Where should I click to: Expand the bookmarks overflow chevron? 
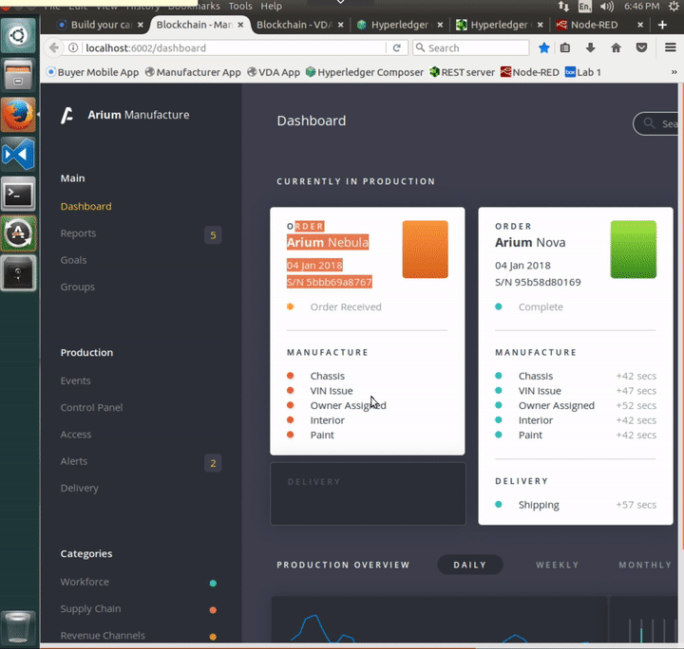[674, 72]
